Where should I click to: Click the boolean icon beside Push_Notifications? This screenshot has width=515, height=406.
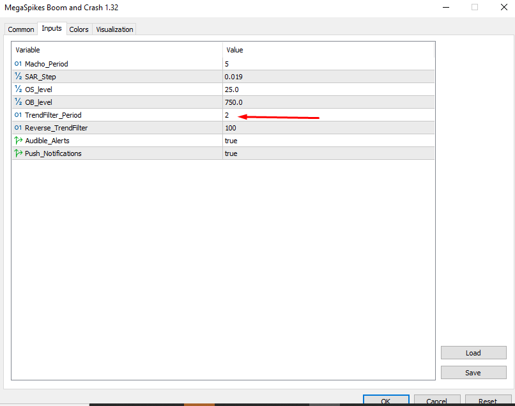point(19,153)
